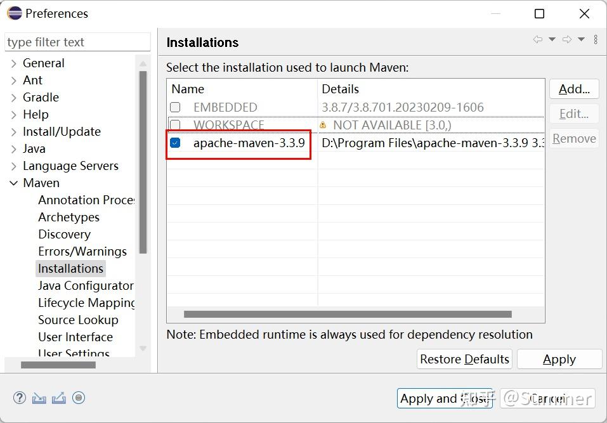Maximize the Preferences window
Image resolution: width=607 pixels, height=423 pixels.
[x=539, y=13]
